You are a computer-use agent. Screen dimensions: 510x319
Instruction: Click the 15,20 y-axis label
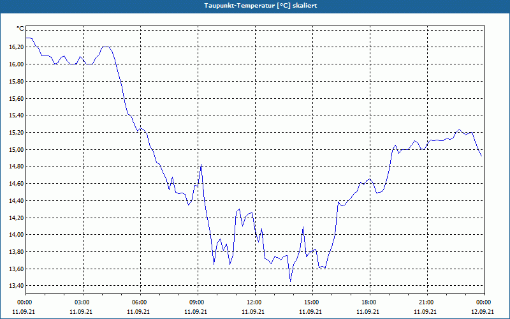(x=15, y=133)
